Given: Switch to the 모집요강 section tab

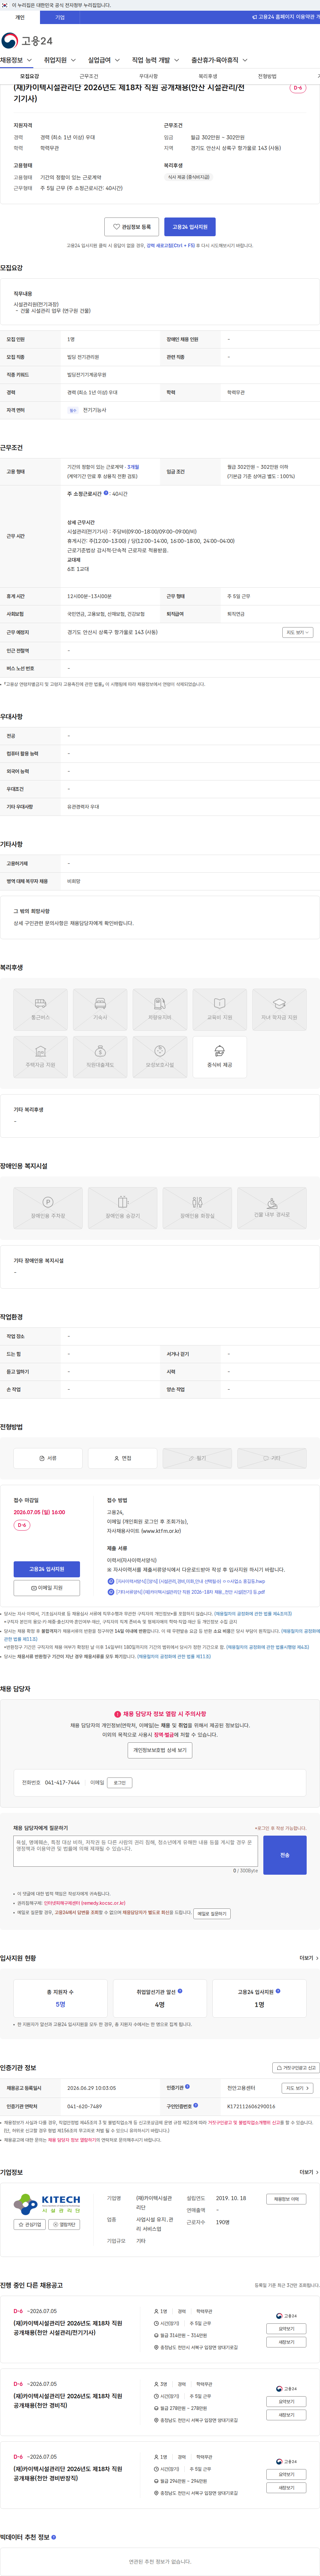Looking at the screenshot, I should coord(30,76).
